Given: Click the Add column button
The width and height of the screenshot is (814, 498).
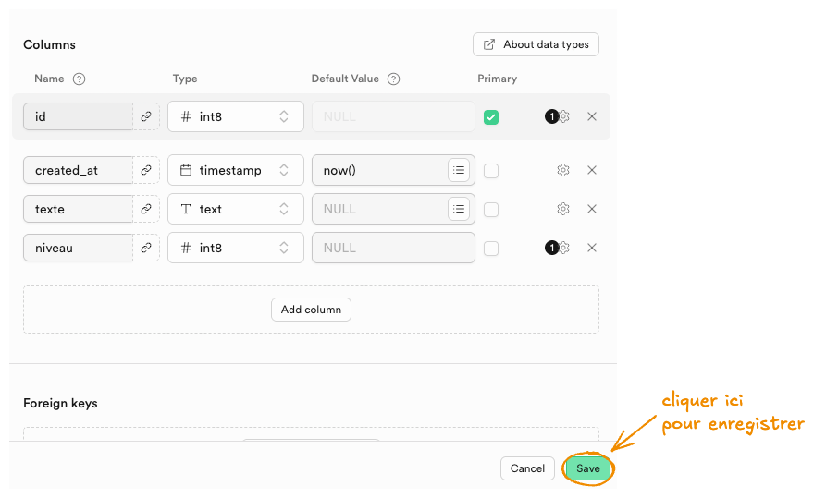Looking at the screenshot, I should [311, 310].
